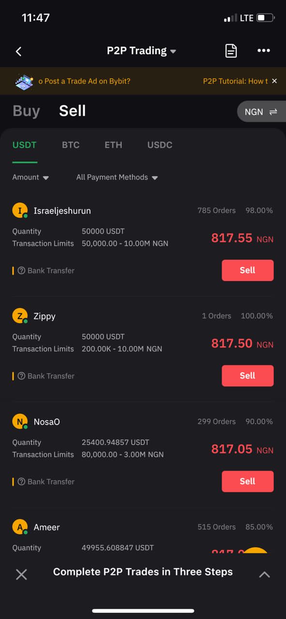286x619 pixels.
Task: Expand the P2P Trading title dropdown
Action: (x=142, y=51)
